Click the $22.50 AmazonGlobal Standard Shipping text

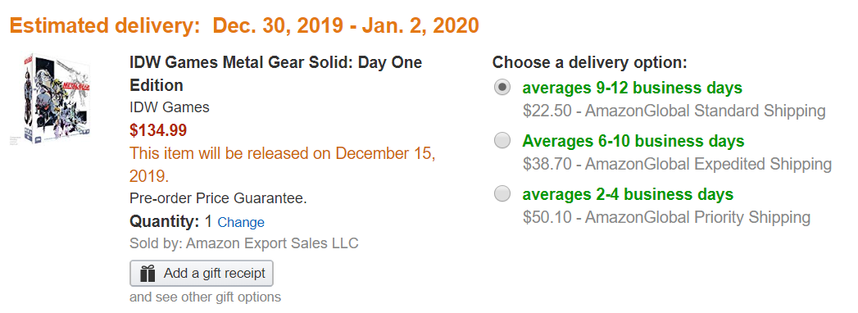[674, 111]
